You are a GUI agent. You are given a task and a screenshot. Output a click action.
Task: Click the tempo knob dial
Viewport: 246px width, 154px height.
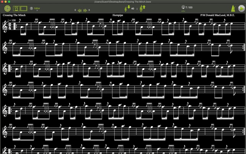point(183,7)
